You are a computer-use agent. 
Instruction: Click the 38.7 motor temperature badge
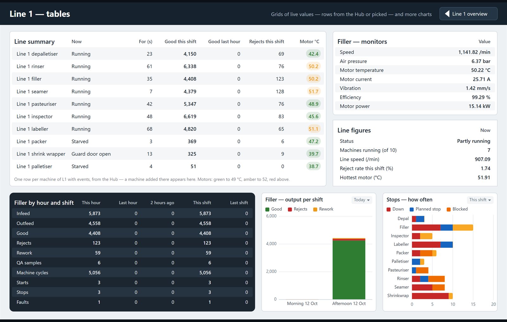(x=313, y=166)
